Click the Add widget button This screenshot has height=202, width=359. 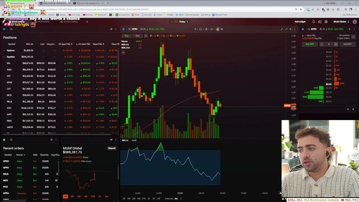300,22
